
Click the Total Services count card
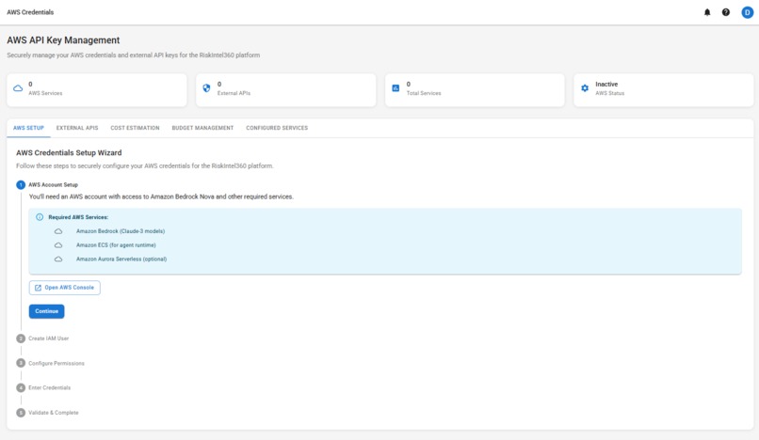pyautogui.click(x=475, y=90)
